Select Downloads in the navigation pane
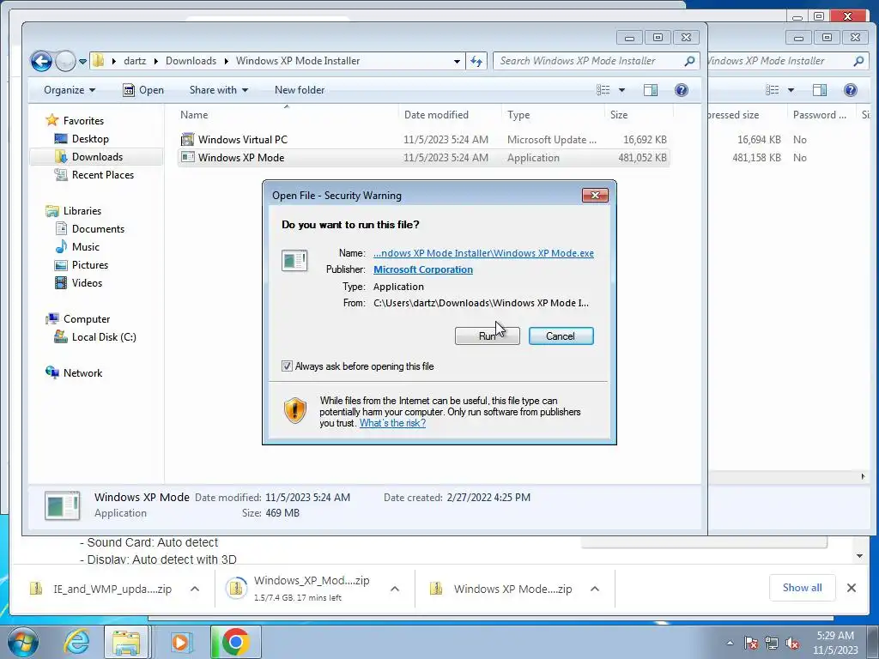The width and height of the screenshot is (879, 659). coord(97,157)
